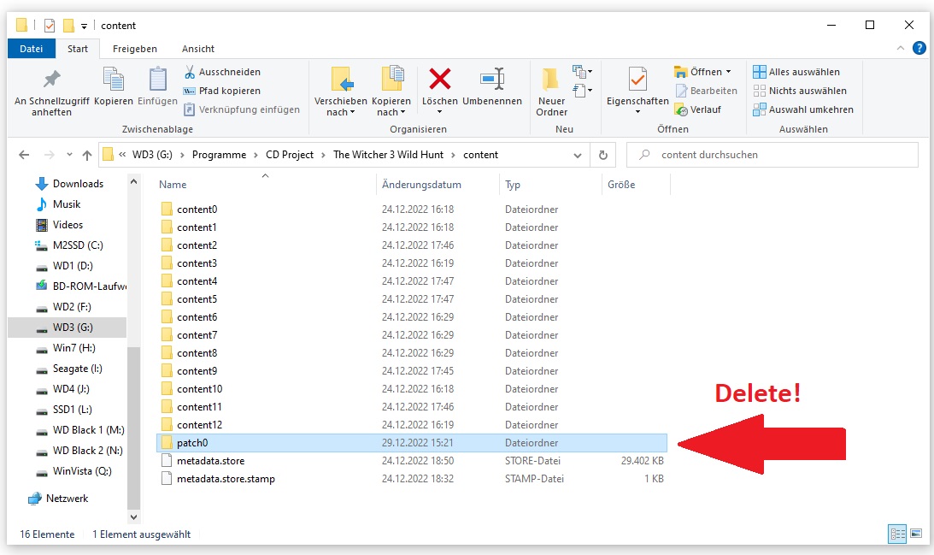Click Programme in the breadcrumb path

pos(220,155)
